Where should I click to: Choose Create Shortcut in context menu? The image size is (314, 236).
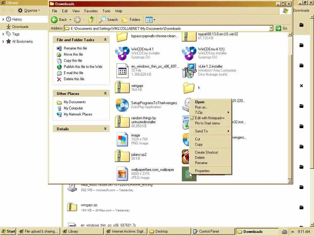pos(210,152)
